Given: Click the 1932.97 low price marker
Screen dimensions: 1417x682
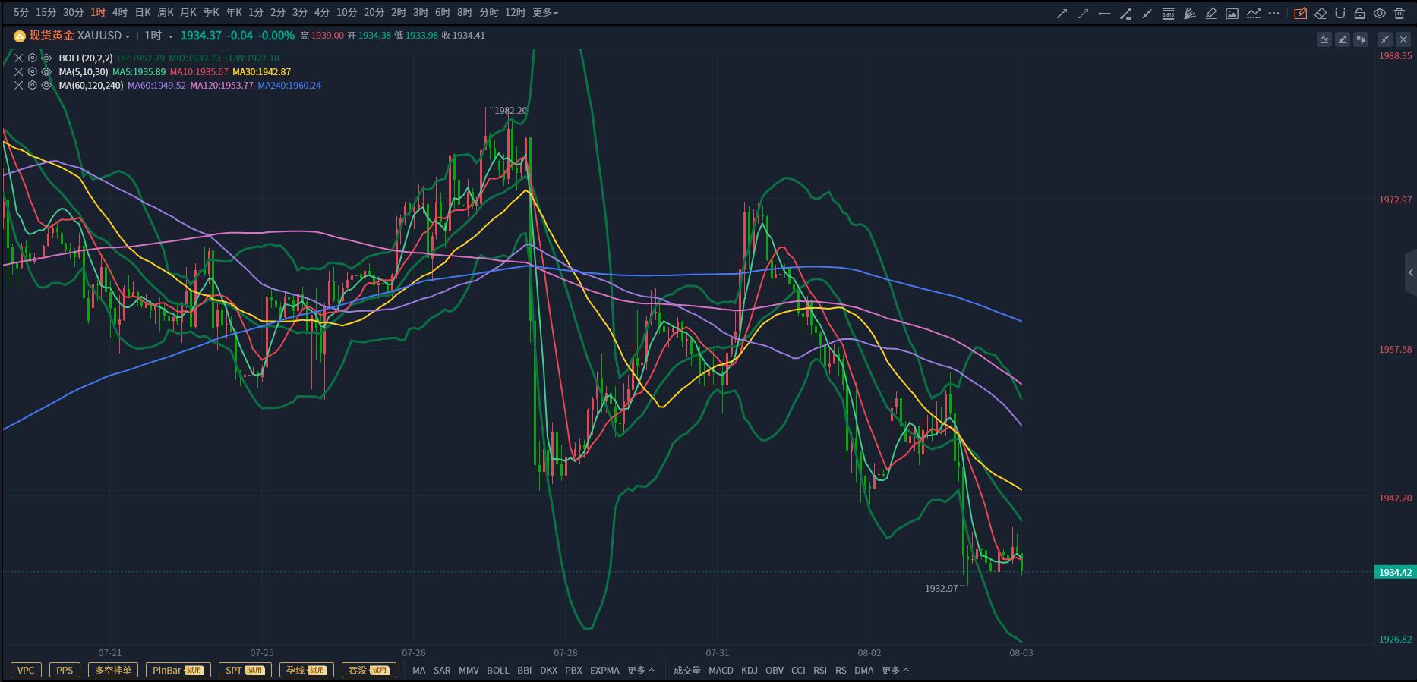Looking at the screenshot, I should (942, 589).
